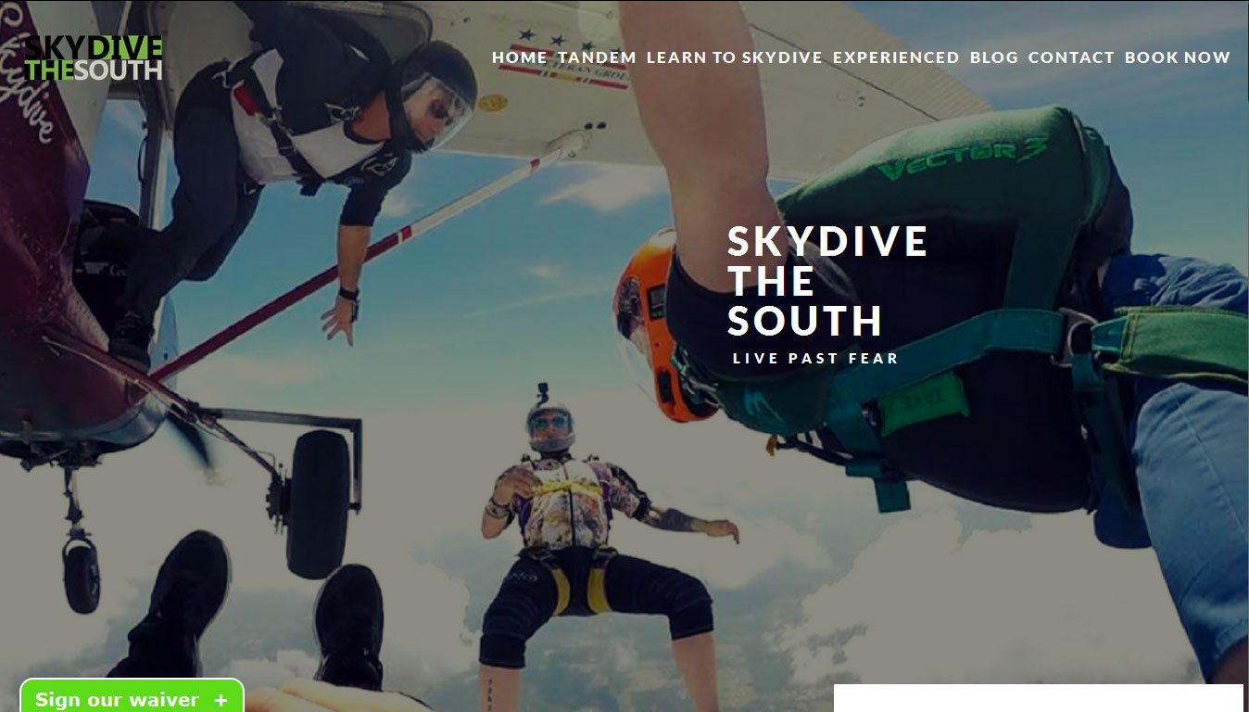Click the Skydive The South hero heading
This screenshot has width=1249, height=712.
point(826,281)
